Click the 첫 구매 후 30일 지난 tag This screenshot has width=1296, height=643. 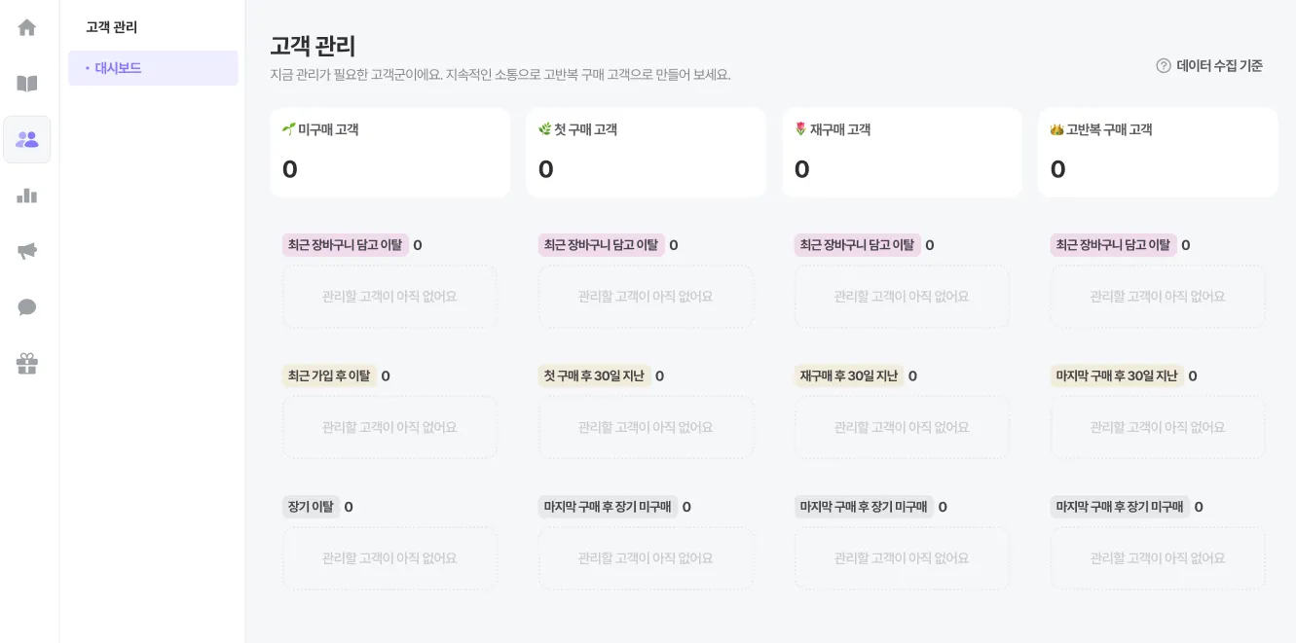594,375
